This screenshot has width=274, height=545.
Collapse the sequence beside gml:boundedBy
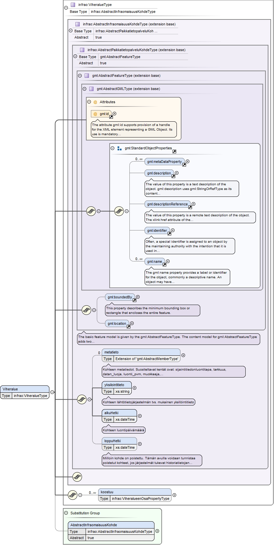pos(94,310)
